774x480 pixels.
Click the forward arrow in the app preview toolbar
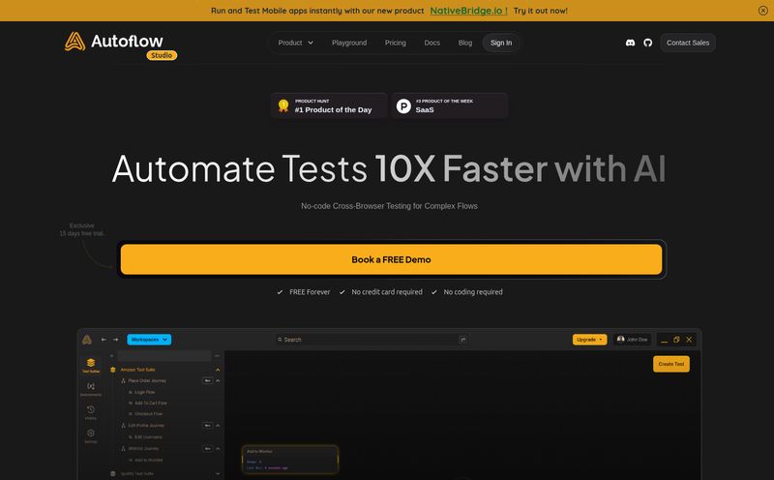115,340
